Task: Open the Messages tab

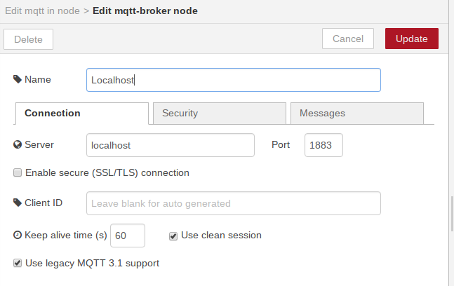Action: click(x=356, y=113)
